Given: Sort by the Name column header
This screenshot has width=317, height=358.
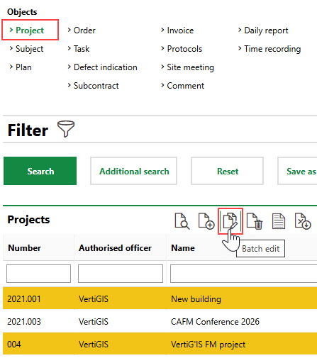Looking at the screenshot, I should click(183, 248).
